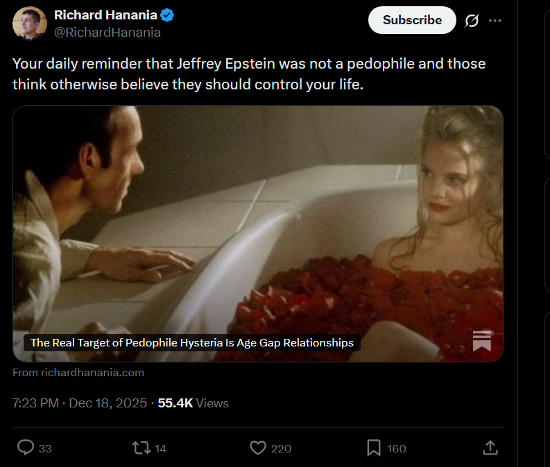Screen dimensions: 550x467
Task: Toggle repost with the arrows icon
Action: (x=141, y=448)
